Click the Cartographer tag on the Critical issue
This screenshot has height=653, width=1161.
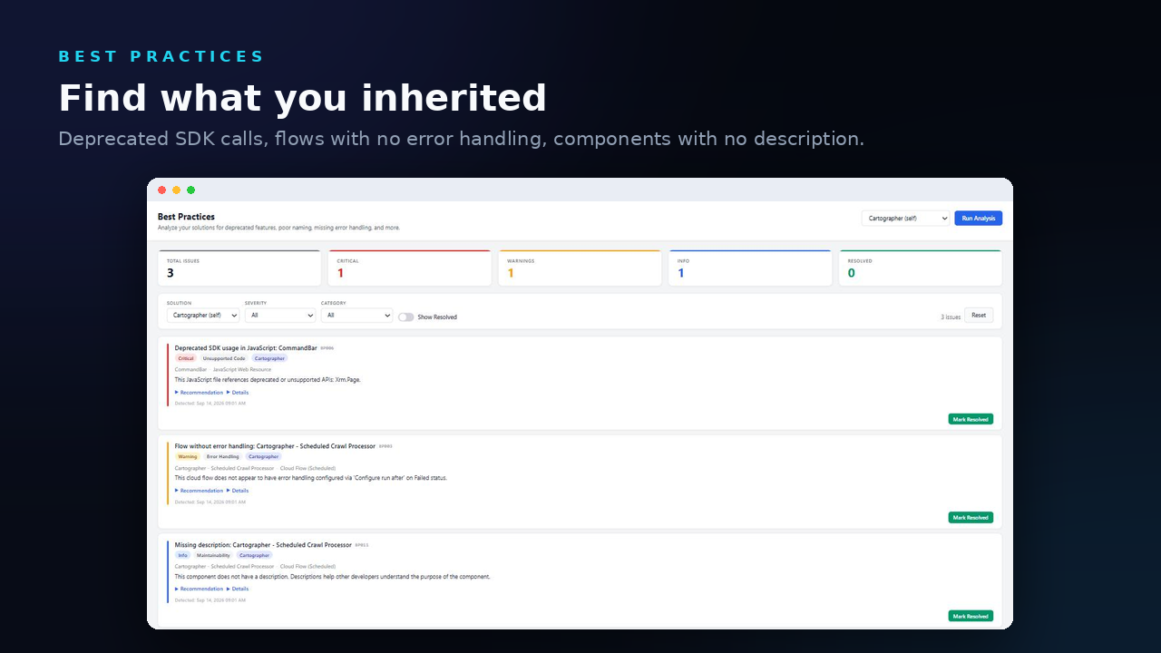pos(269,358)
